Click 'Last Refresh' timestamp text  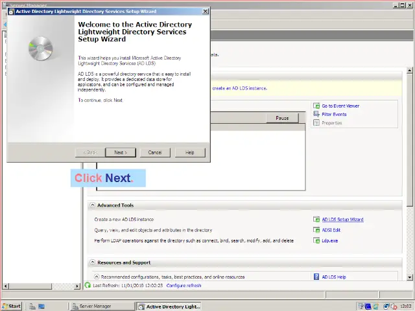(x=128, y=285)
